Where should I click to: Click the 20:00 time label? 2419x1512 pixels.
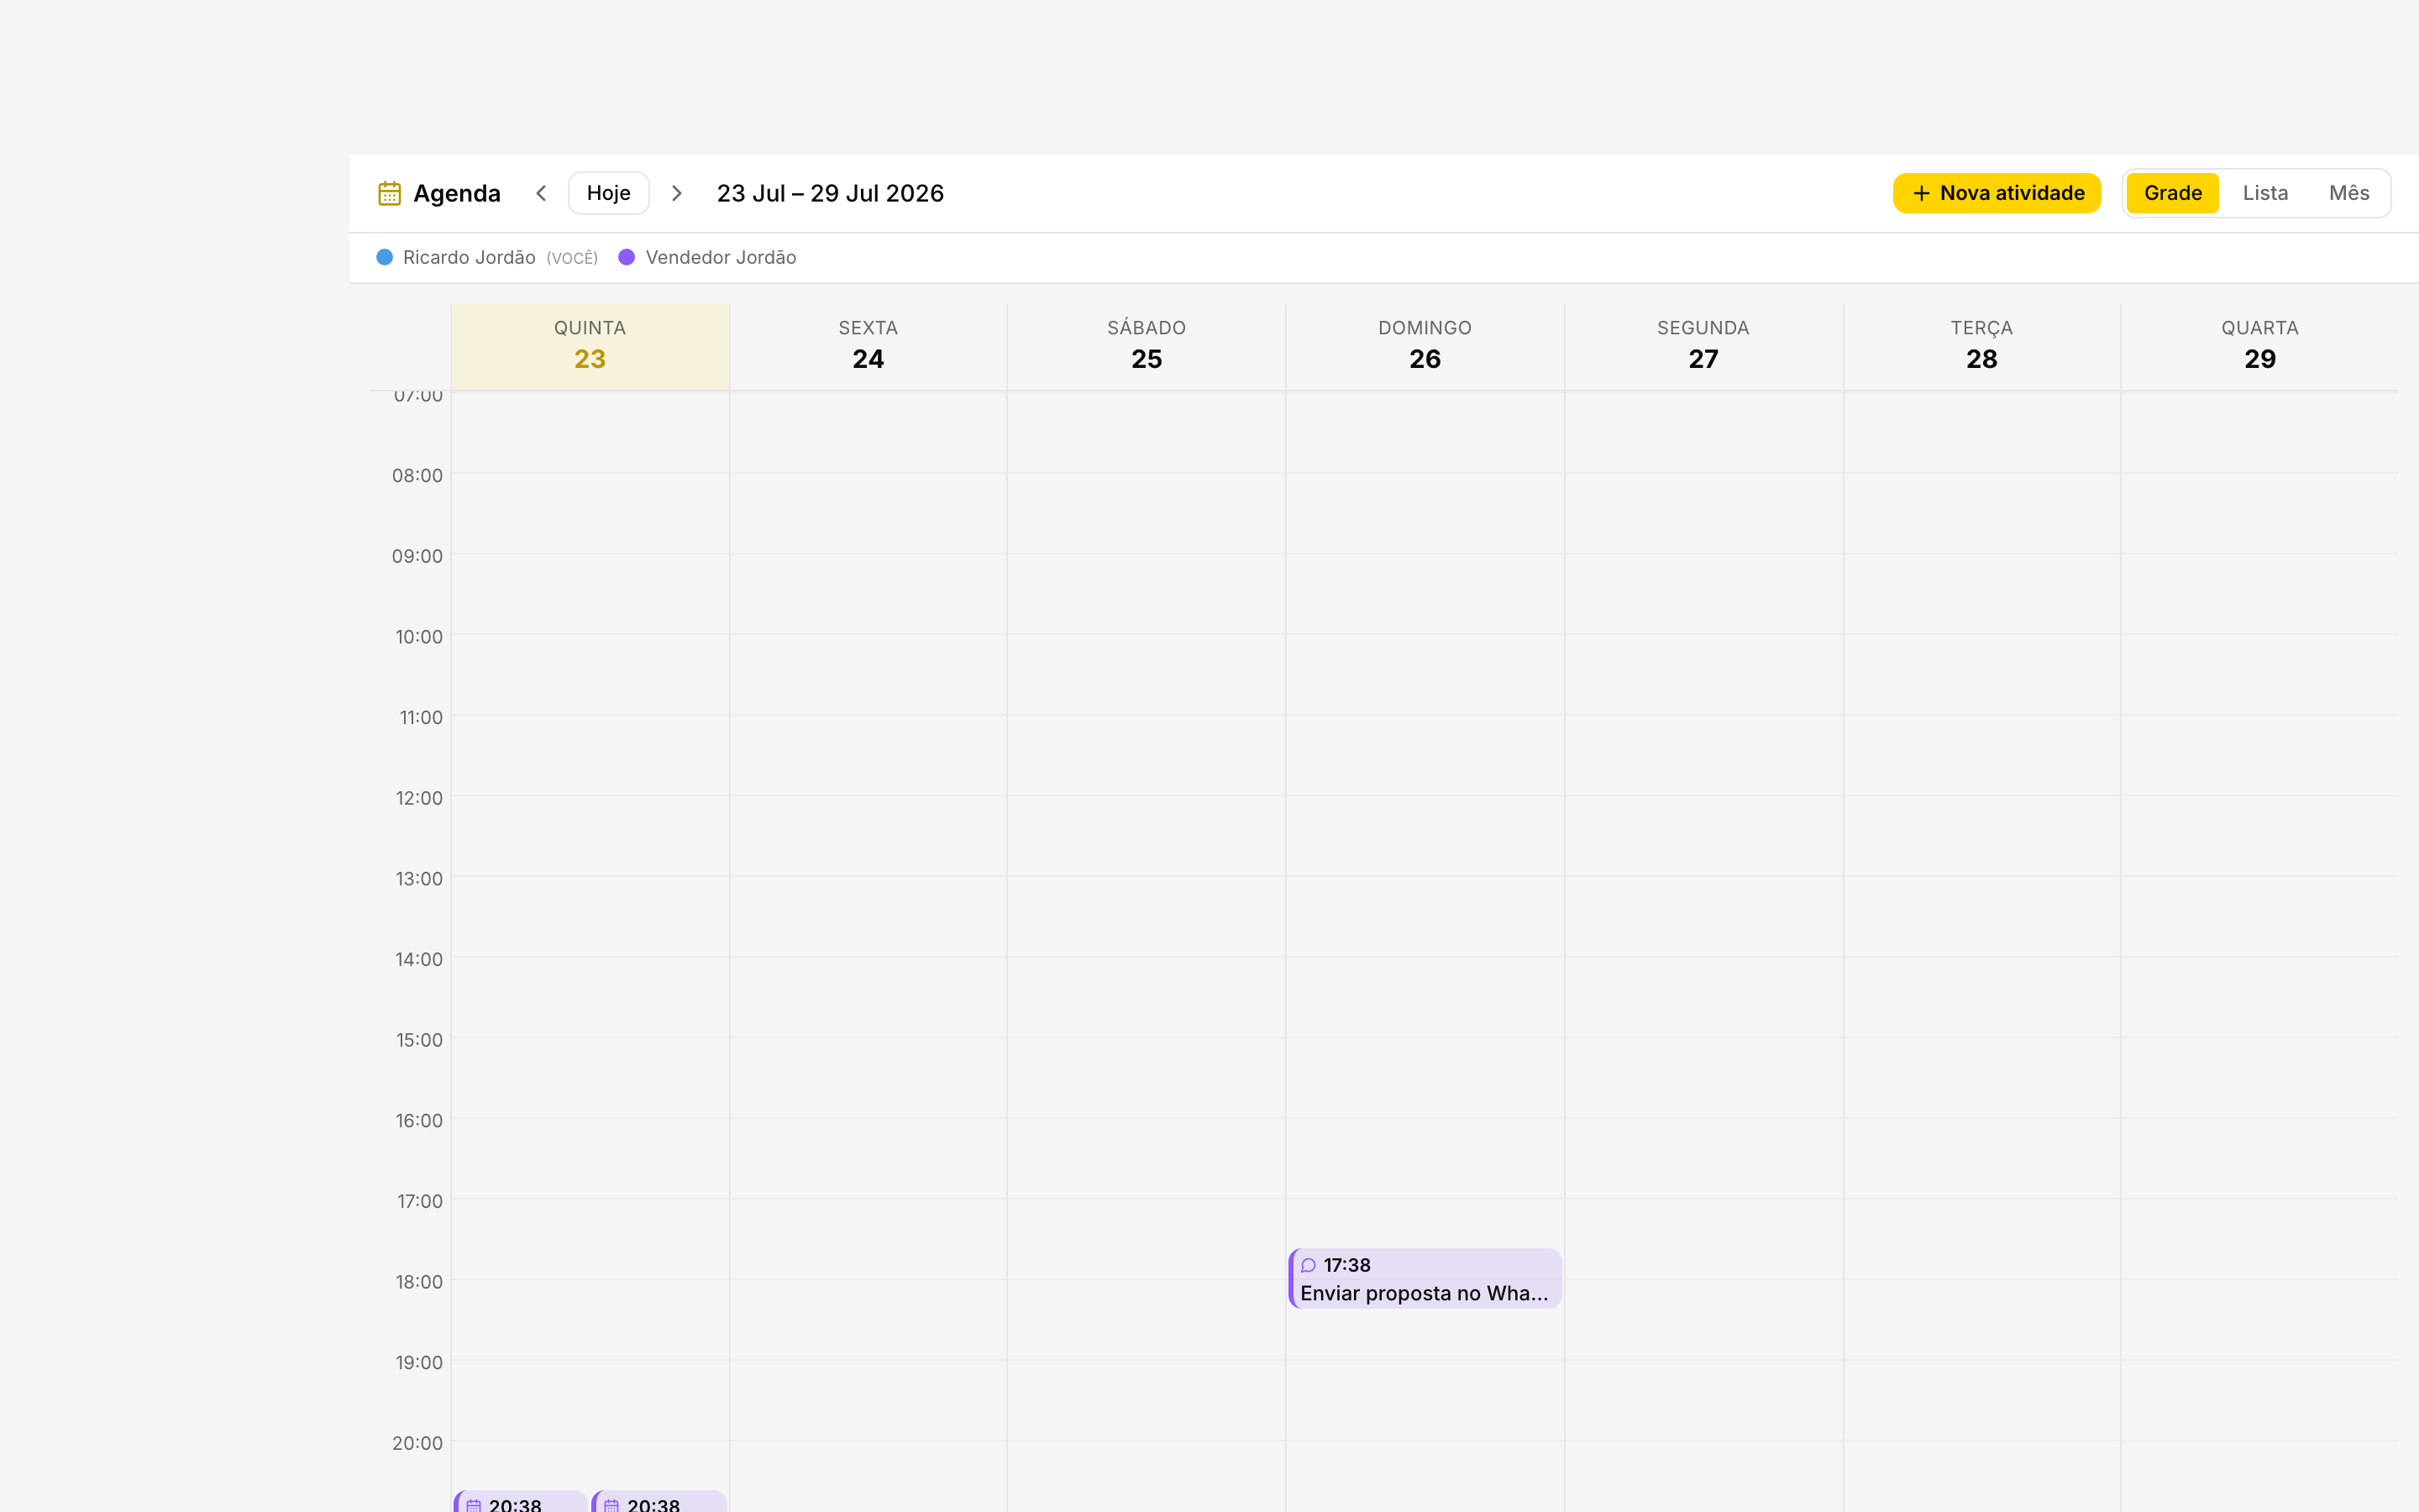coord(417,1443)
